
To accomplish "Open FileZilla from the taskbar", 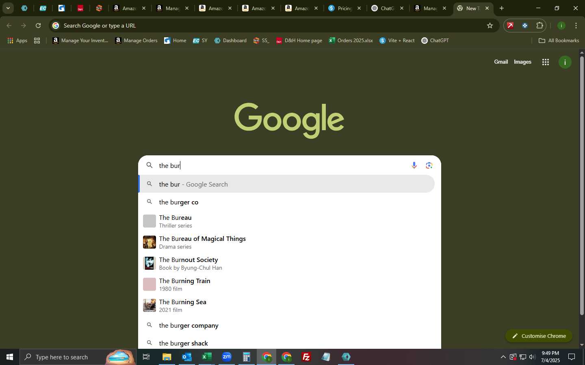I will (306, 357).
